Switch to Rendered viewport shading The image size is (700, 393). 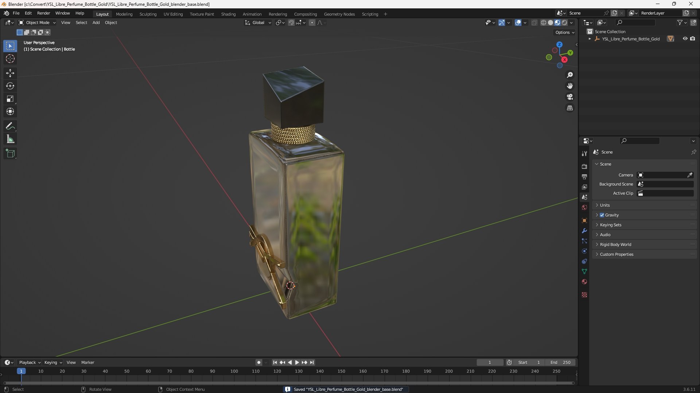click(564, 23)
